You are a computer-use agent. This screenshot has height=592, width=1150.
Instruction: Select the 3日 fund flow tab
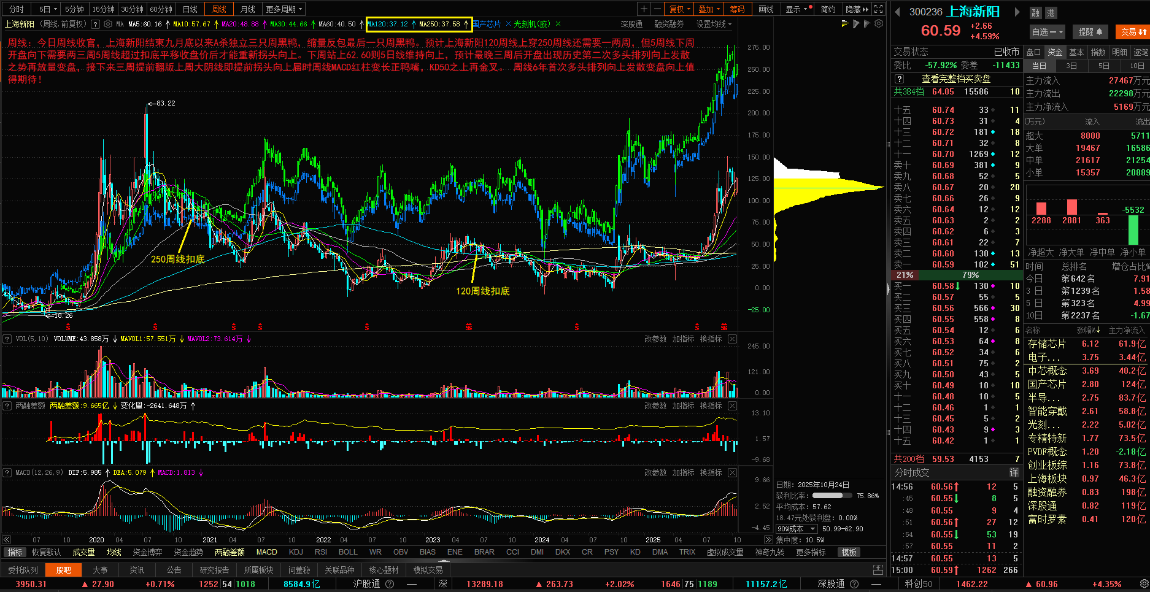click(x=1071, y=66)
